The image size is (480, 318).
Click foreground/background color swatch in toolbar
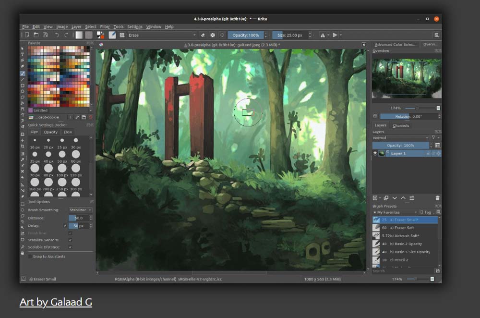[x=100, y=35]
